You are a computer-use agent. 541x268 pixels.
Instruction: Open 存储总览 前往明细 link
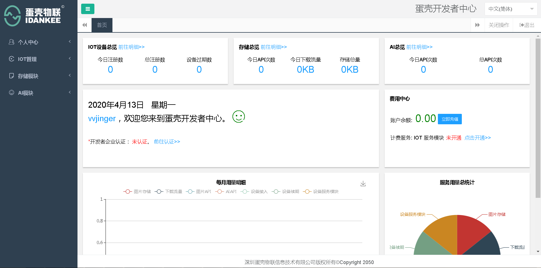[x=274, y=47]
